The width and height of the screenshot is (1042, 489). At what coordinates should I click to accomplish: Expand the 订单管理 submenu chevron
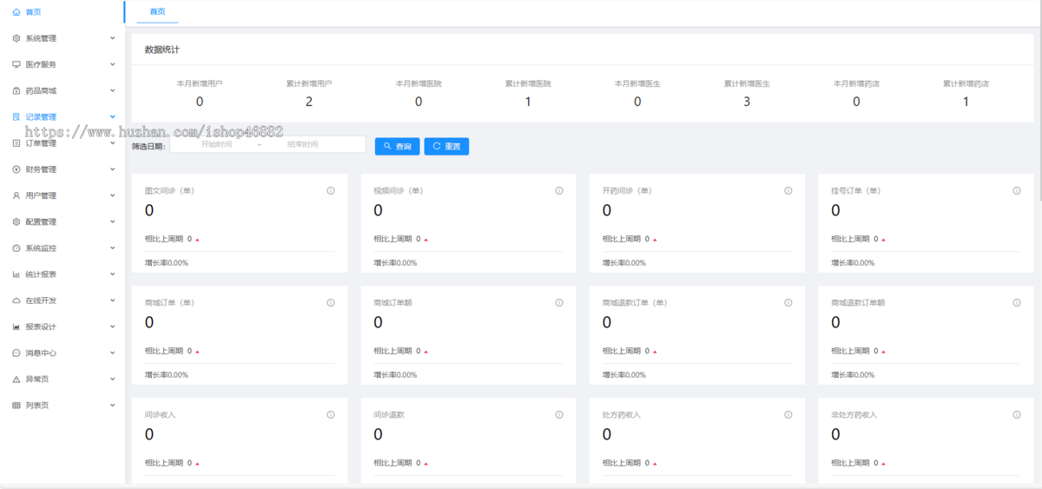(113, 143)
